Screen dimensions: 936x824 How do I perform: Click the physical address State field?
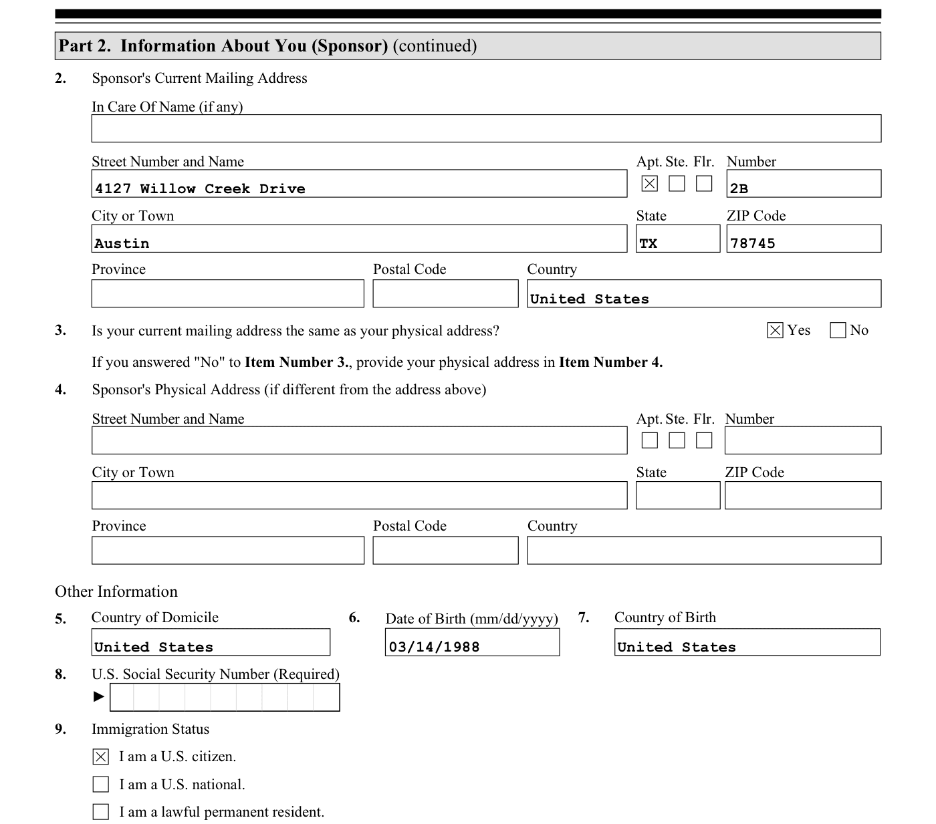[x=678, y=495]
